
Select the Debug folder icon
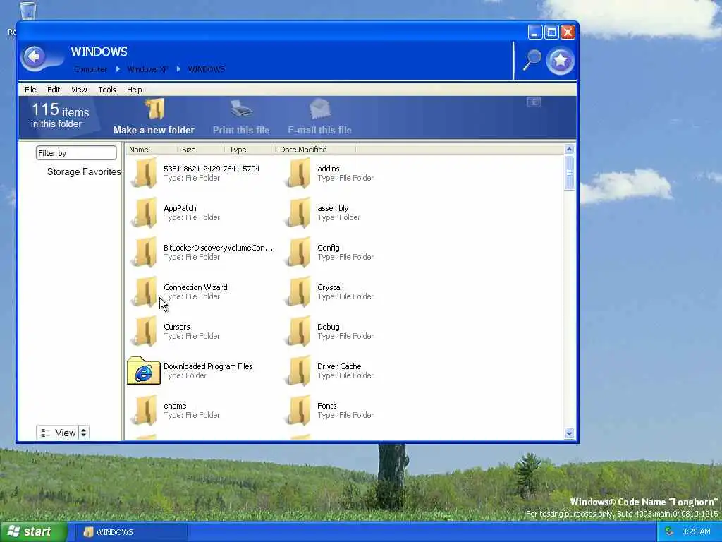point(298,332)
